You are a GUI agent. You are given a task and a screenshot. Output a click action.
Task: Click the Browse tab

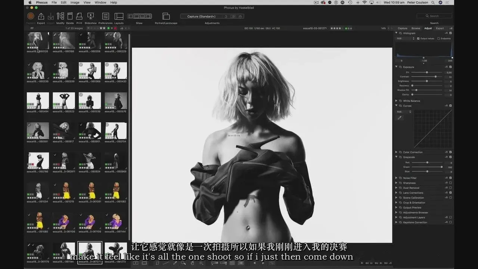pyautogui.click(x=416, y=28)
